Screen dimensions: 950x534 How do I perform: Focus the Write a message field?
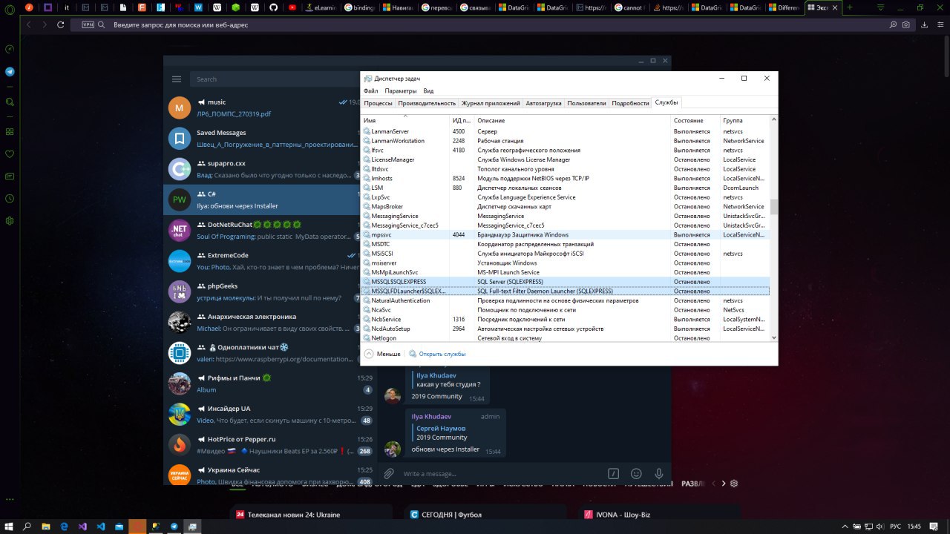pos(501,473)
